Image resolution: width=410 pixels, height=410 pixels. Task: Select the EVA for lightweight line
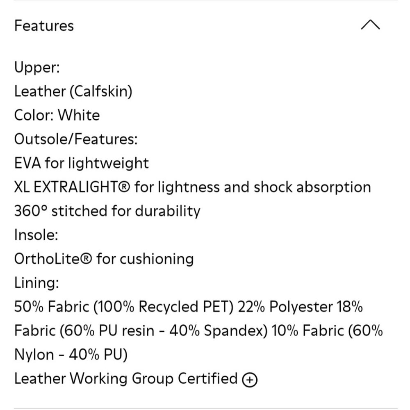click(81, 163)
